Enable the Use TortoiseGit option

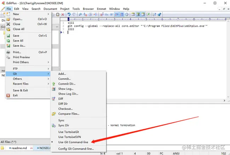(x=79, y=132)
